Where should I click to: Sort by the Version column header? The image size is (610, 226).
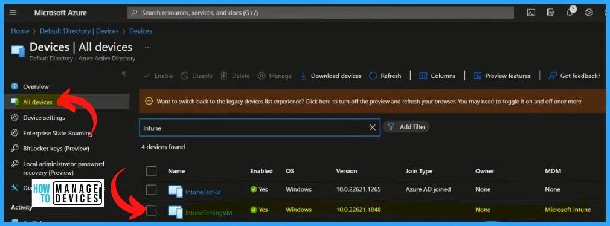347,171
